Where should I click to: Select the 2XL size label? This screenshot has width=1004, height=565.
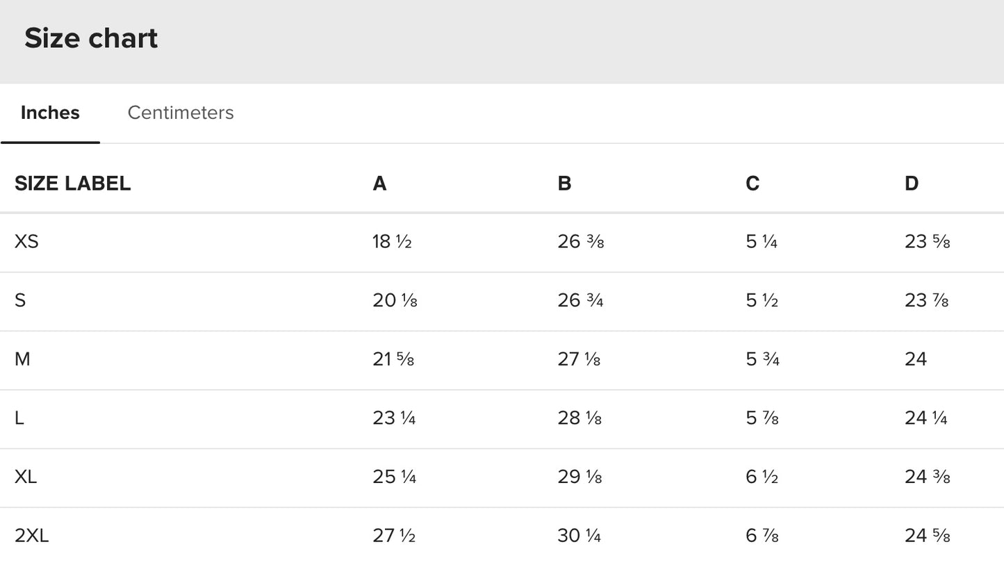(x=32, y=536)
